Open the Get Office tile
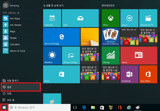160x111 pixels. pos(148,74)
